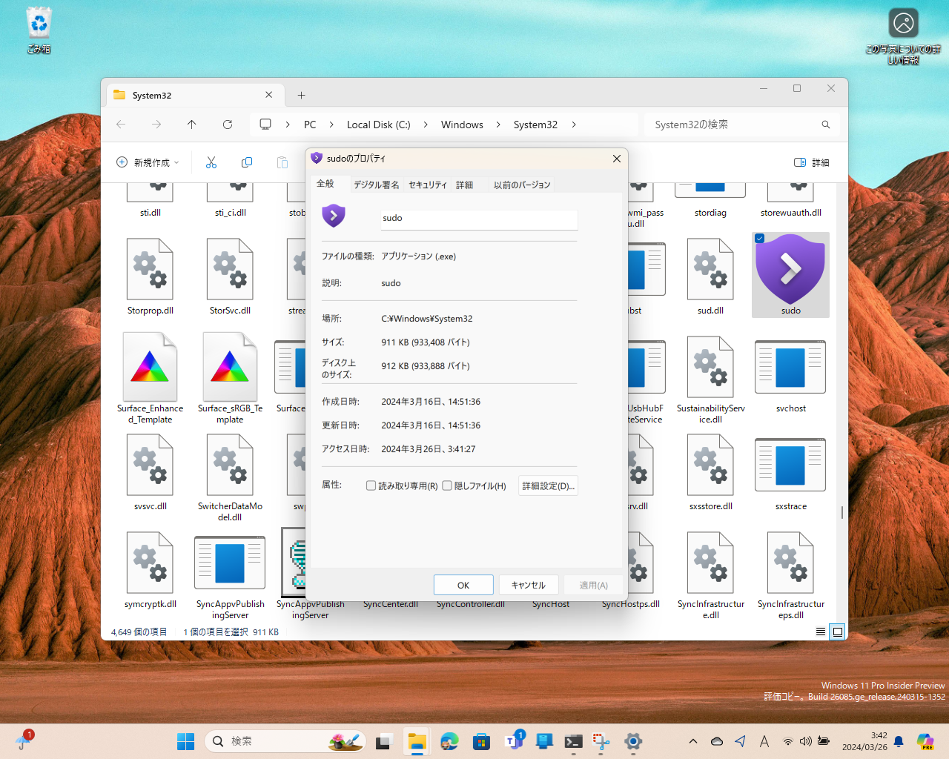
Task: Toggle the 詳細 details pane button in Explorer
Action: (x=812, y=162)
